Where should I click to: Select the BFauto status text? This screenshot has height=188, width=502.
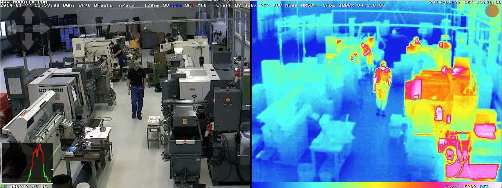coord(103,6)
